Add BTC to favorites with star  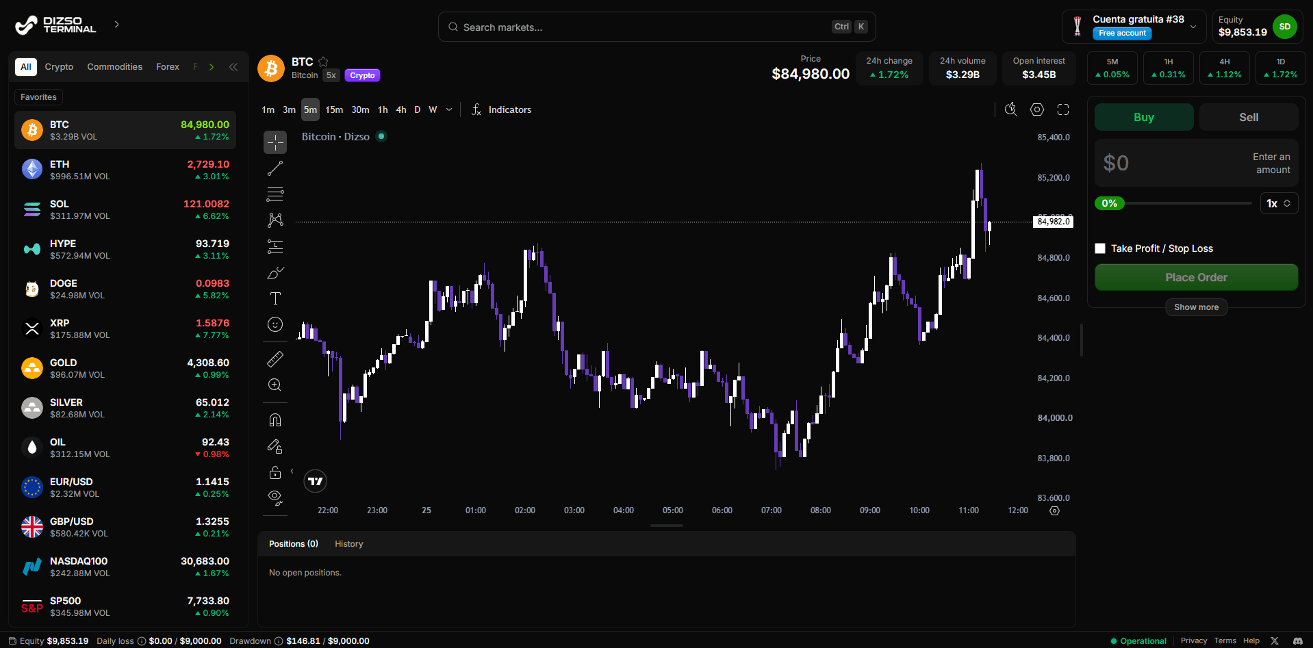coord(323,62)
